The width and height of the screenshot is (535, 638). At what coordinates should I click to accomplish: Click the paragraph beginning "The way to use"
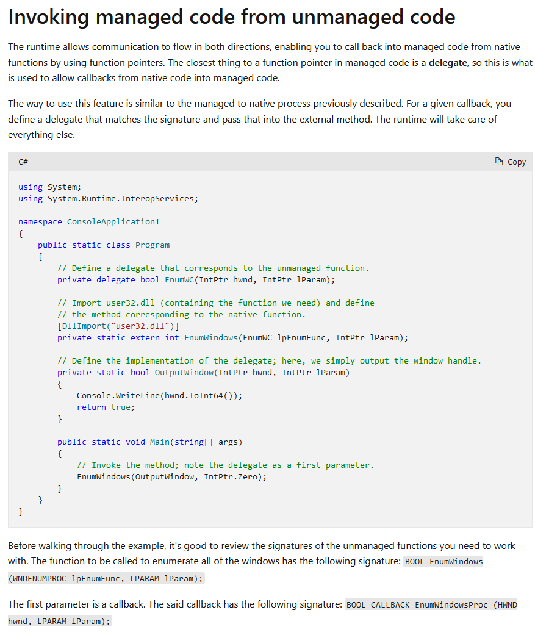tap(259, 119)
